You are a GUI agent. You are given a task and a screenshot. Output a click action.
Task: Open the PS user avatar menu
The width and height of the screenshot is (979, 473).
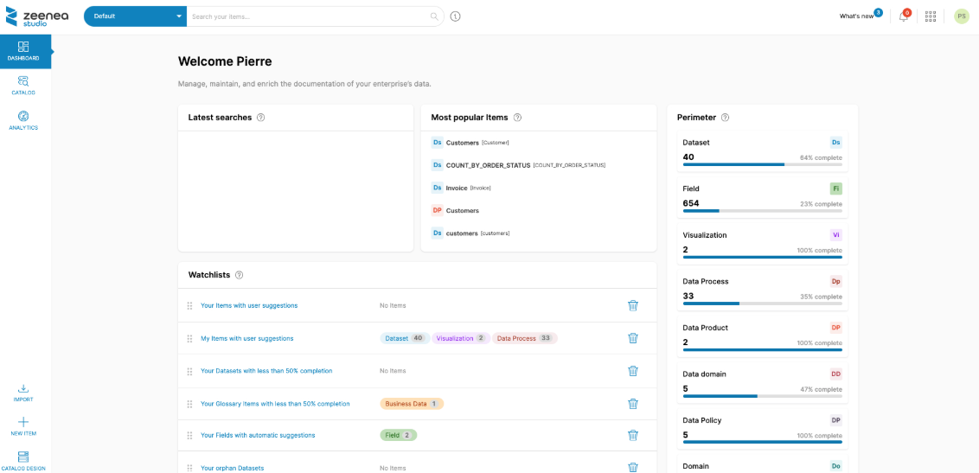coord(962,16)
